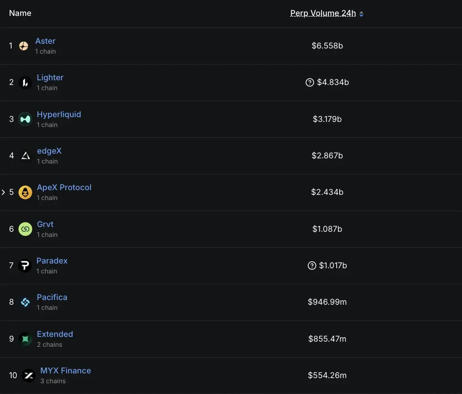
Task: Click the ApeX Protocol logo icon
Action: 25,192
